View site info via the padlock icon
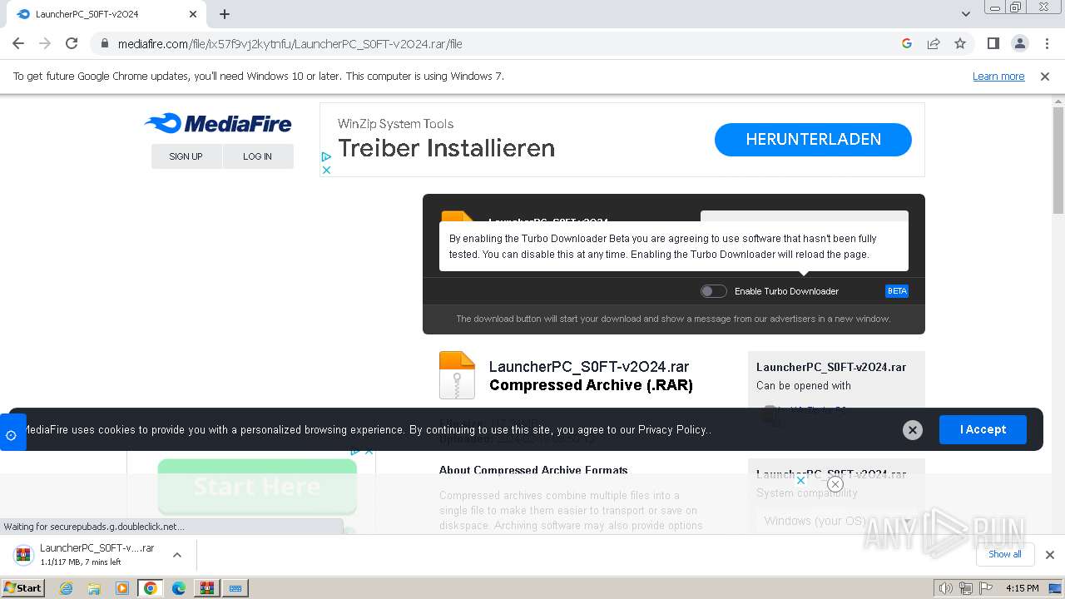This screenshot has width=1065, height=599. (105, 43)
